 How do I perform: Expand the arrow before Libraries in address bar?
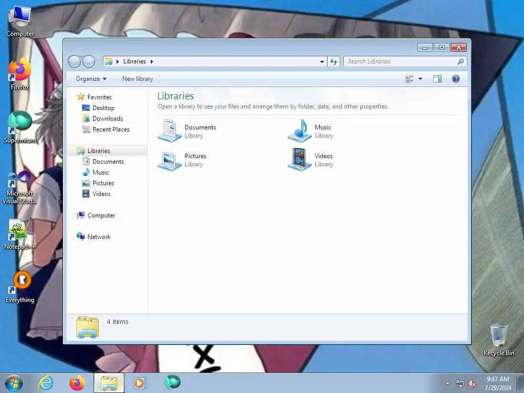tap(117, 61)
